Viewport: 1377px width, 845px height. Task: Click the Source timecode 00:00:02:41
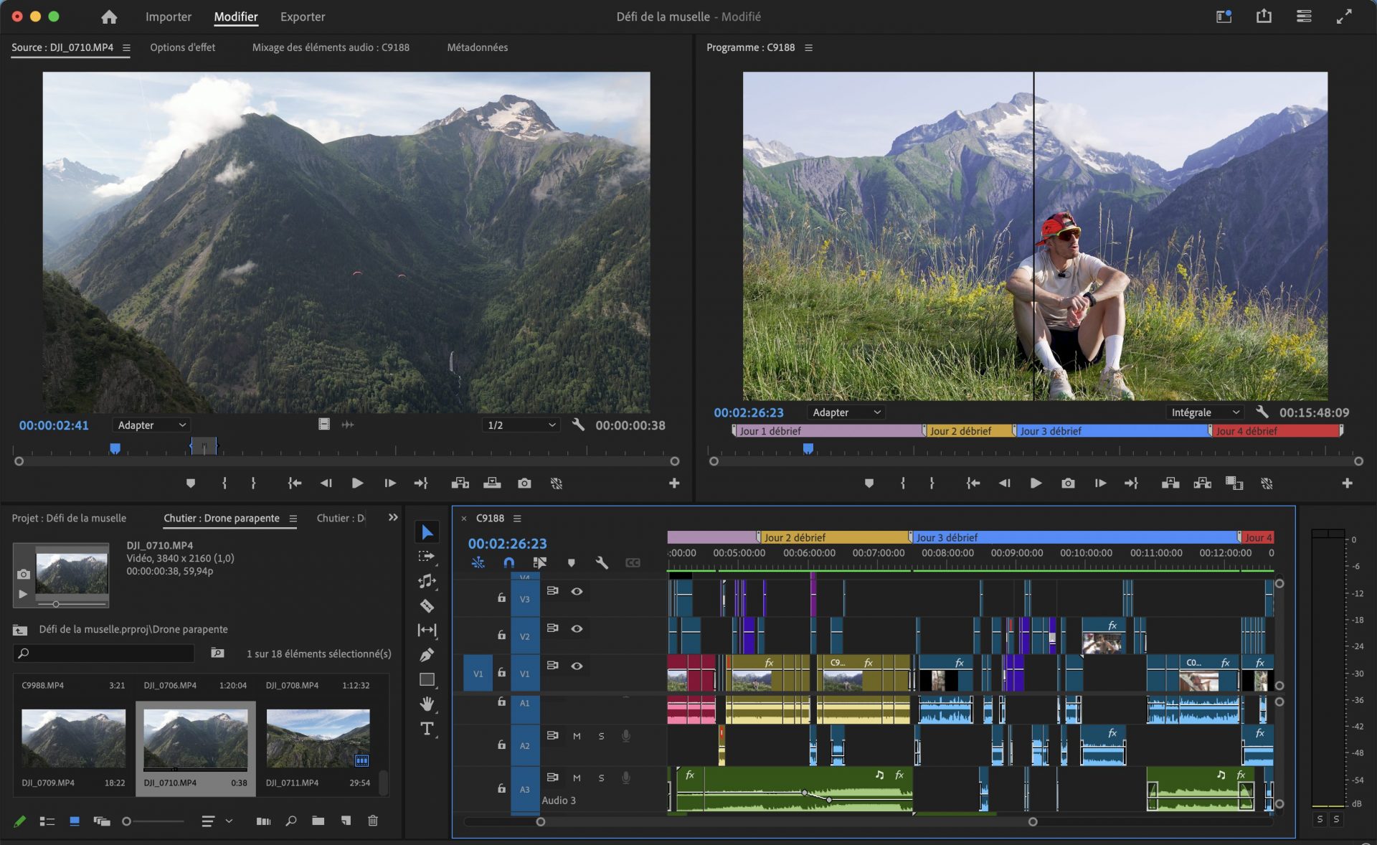coord(54,425)
